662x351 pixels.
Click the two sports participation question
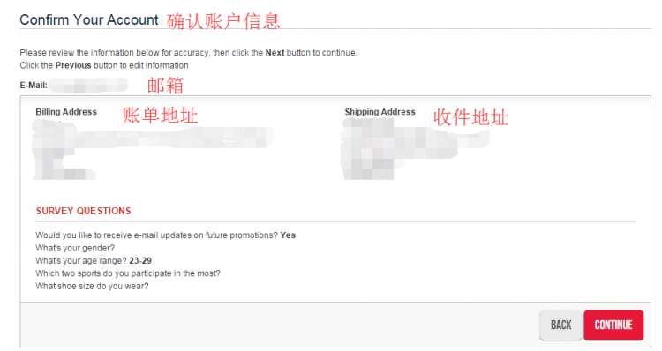click(x=128, y=273)
